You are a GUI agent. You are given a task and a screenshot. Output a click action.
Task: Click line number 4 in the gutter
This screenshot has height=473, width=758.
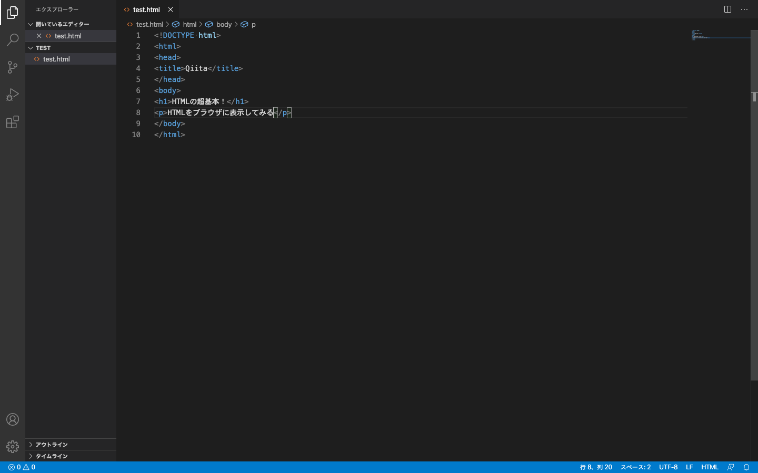(138, 68)
